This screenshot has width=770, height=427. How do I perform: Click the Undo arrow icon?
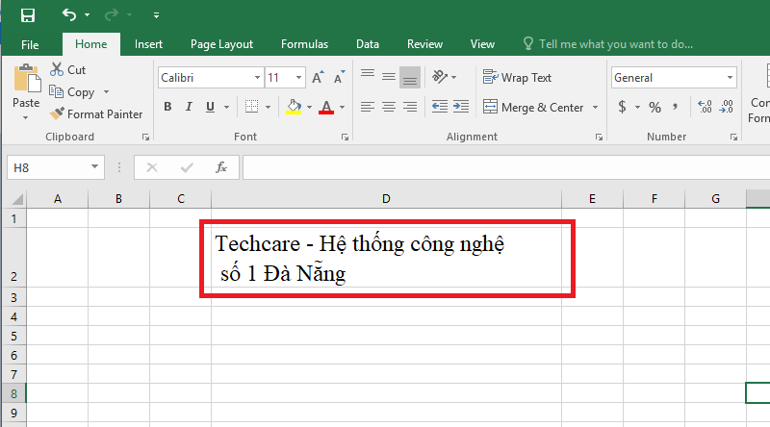coord(68,15)
